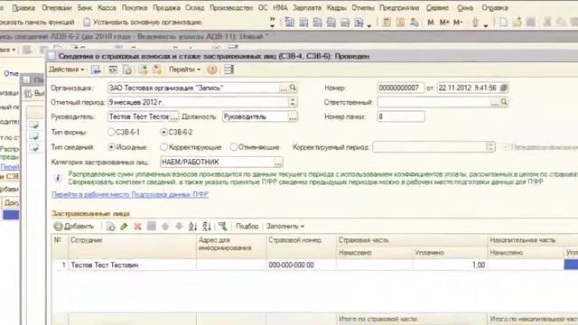
Task: Click the calendar icon in main toolbar
Action: tap(400, 23)
